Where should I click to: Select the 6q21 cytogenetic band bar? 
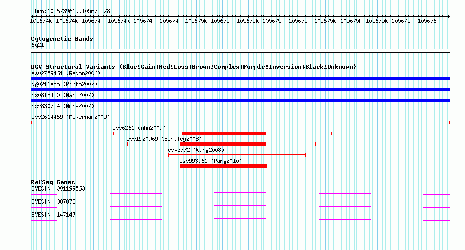[x=240, y=51]
